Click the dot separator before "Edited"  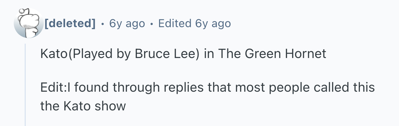click(x=152, y=24)
